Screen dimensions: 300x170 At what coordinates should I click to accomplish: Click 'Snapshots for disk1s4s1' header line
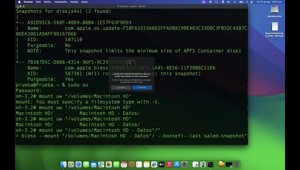point(64,11)
